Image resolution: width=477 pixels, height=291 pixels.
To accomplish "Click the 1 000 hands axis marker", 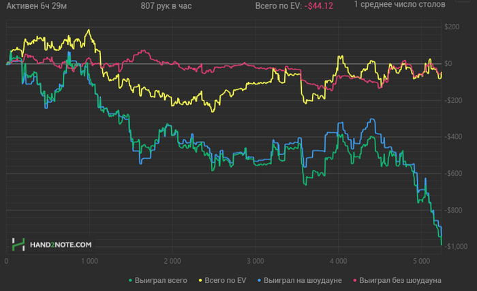I will point(89,261).
